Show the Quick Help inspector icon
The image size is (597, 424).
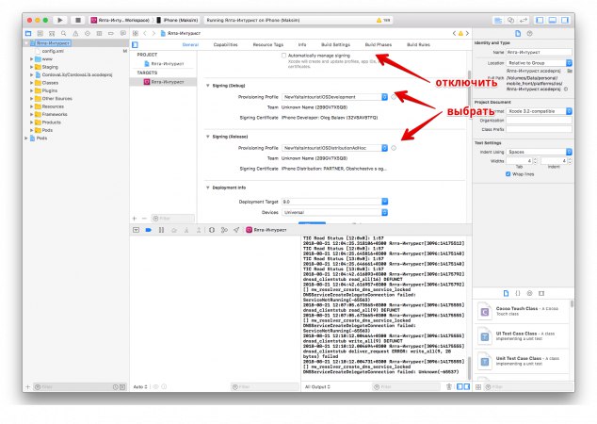tap(529, 34)
